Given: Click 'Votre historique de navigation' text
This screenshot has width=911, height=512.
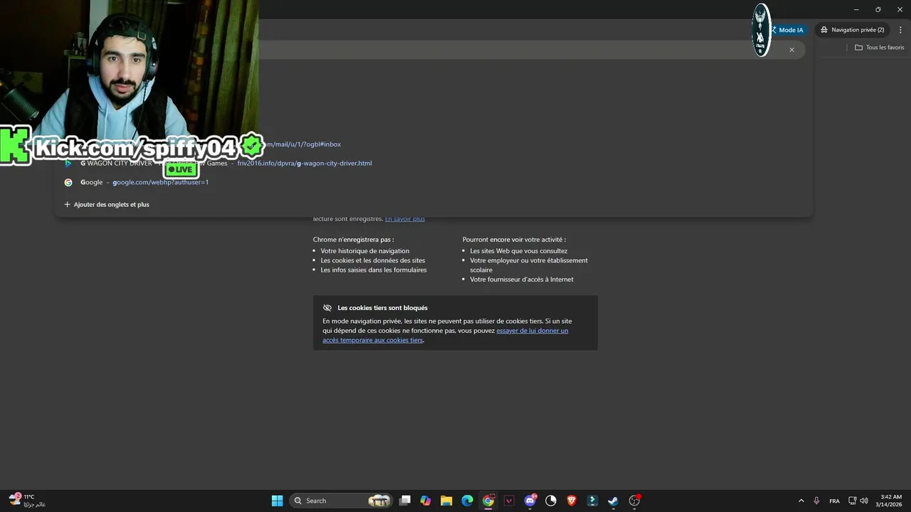Looking at the screenshot, I should [365, 251].
